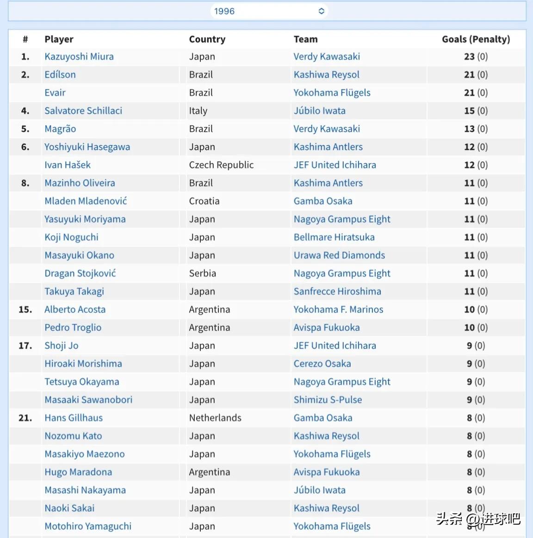Click the Goals (Penalty) column header
533x538 pixels.
[476, 39]
